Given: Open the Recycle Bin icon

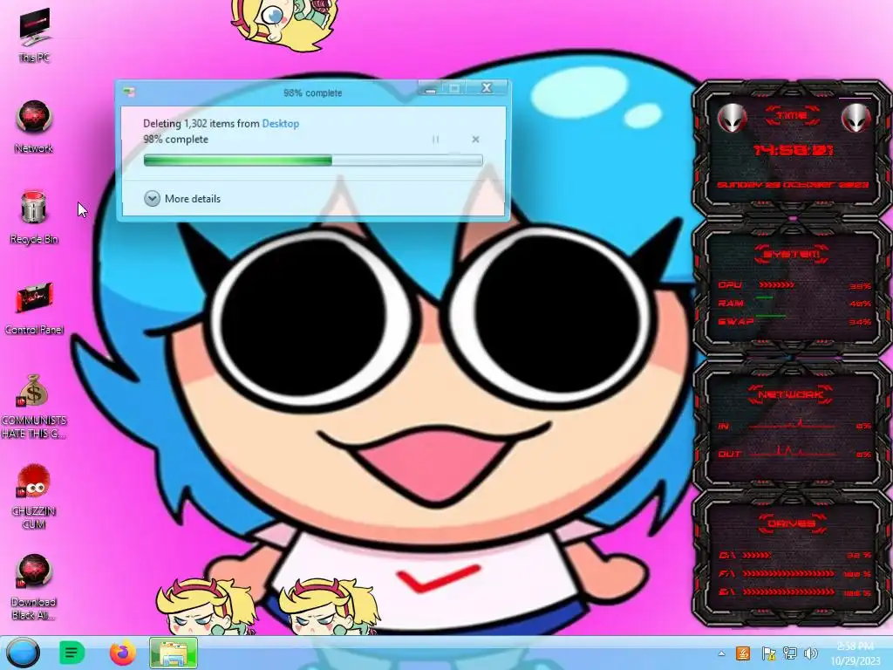Looking at the screenshot, I should [34, 217].
